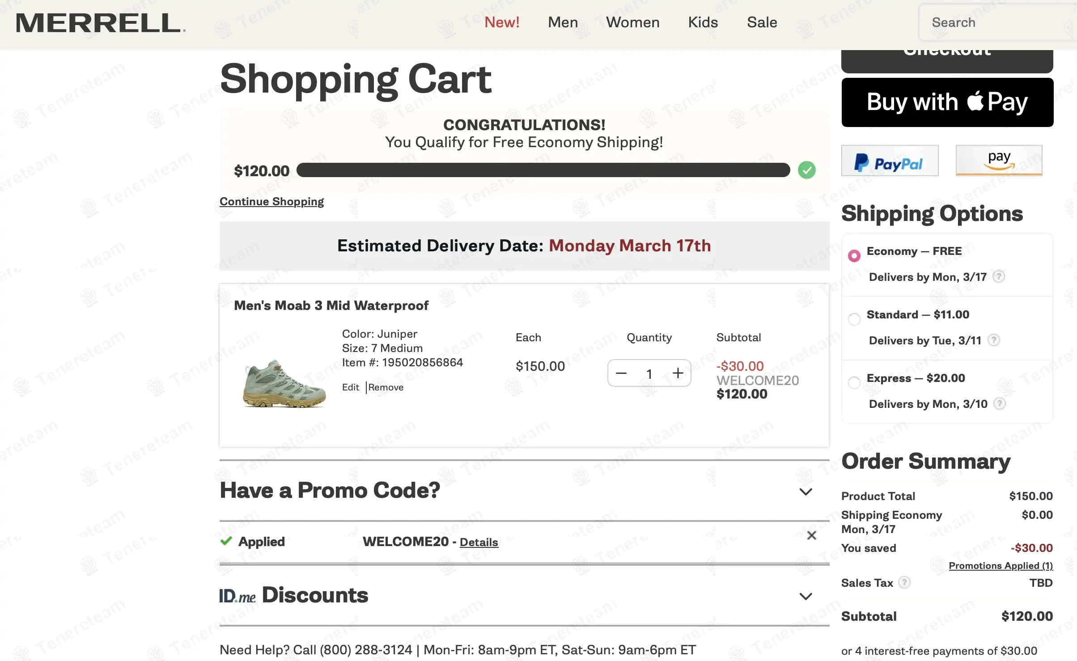Pay using the PayPal button
Image resolution: width=1077 pixels, height=661 pixels.
pos(890,161)
